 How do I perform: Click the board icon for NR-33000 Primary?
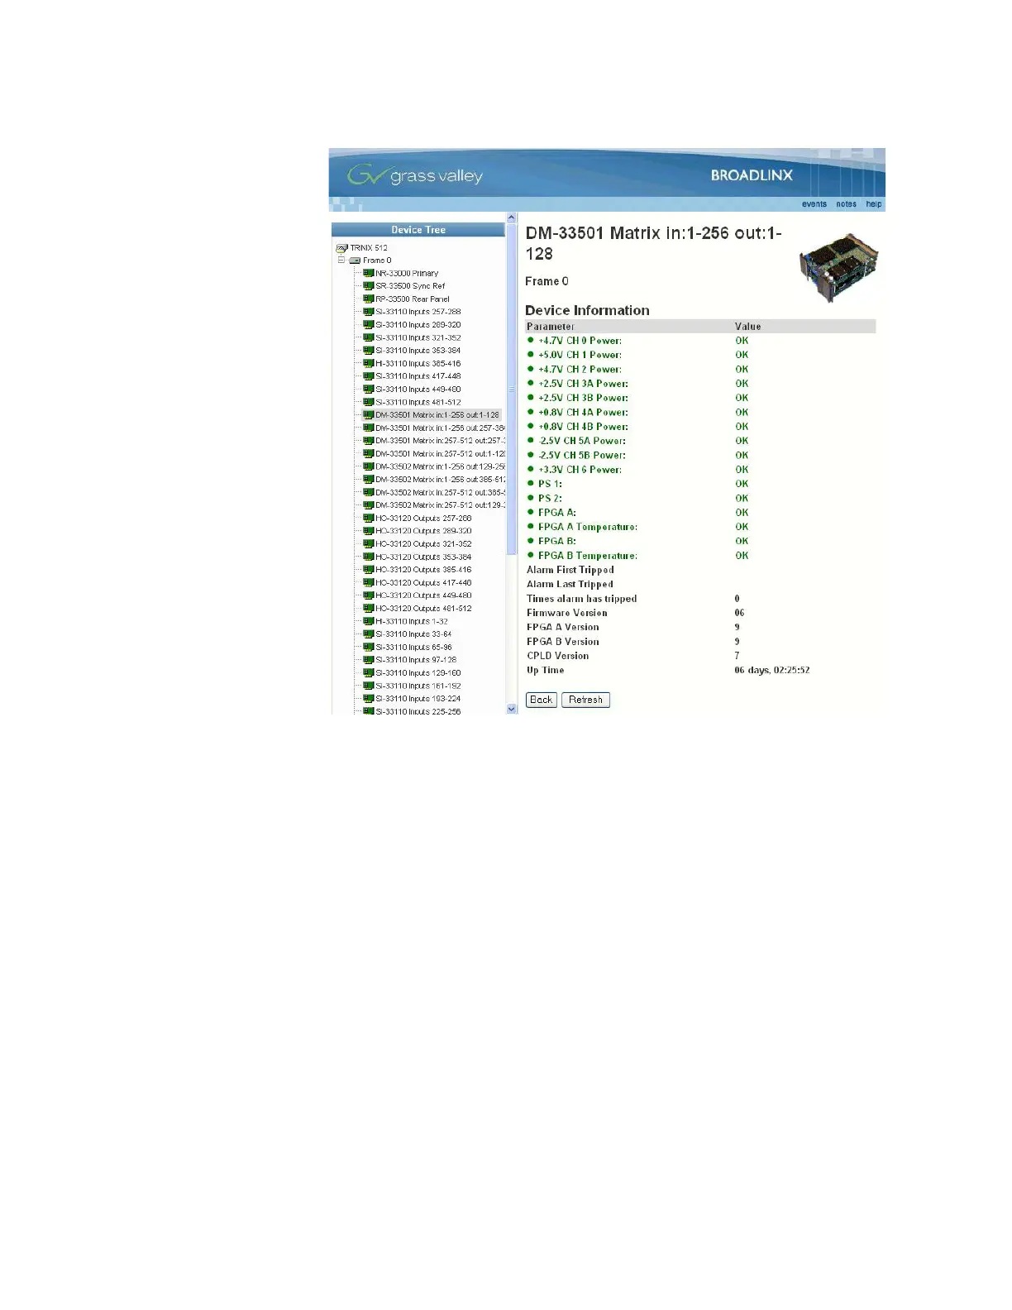tap(369, 273)
